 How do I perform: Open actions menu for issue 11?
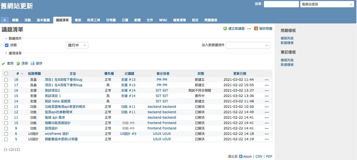point(267,118)
